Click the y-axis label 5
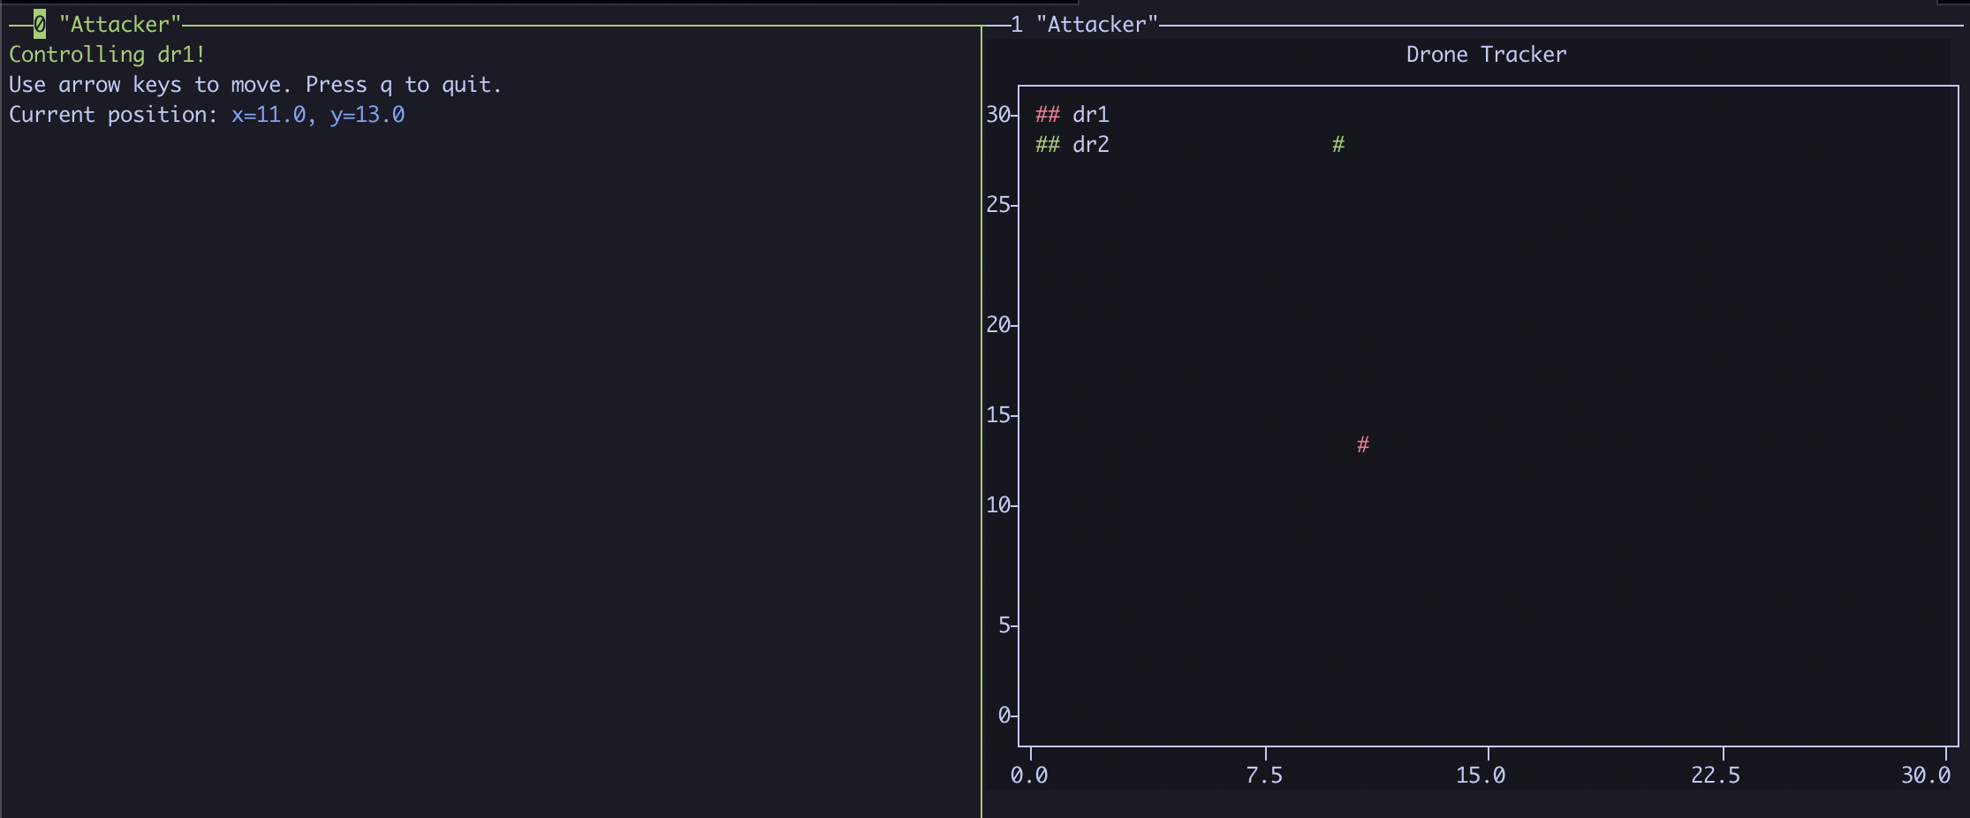Image resolution: width=1970 pixels, height=818 pixels. (x=1004, y=625)
